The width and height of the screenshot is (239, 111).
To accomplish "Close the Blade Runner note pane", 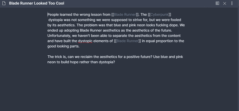I will tap(225, 3).
